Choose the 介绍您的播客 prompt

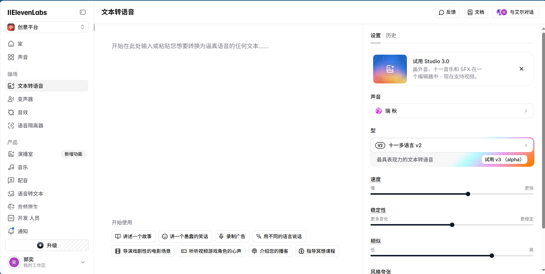(x=270, y=251)
